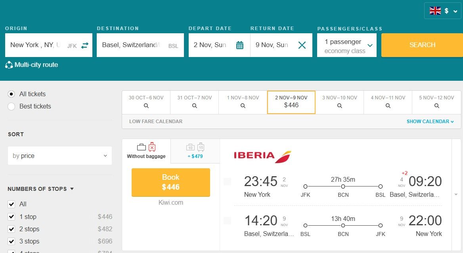Image resolution: width=463 pixels, height=253 pixels.
Task: Select the Without baggage tab
Action: [x=146, y=151]
